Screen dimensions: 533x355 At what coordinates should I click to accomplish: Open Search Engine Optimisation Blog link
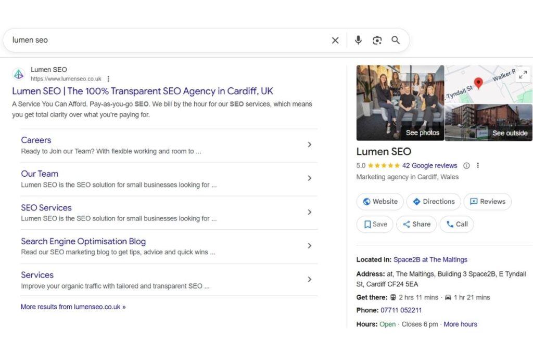click(83, 241)
